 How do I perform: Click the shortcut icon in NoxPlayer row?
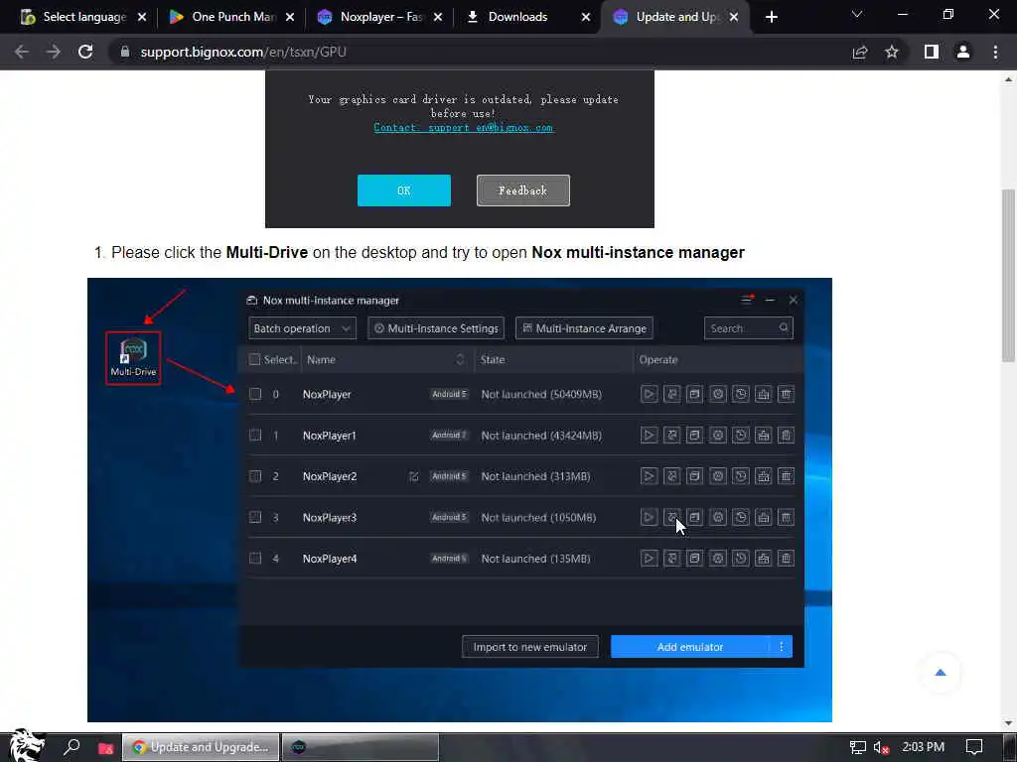click(x=672, y=394)
